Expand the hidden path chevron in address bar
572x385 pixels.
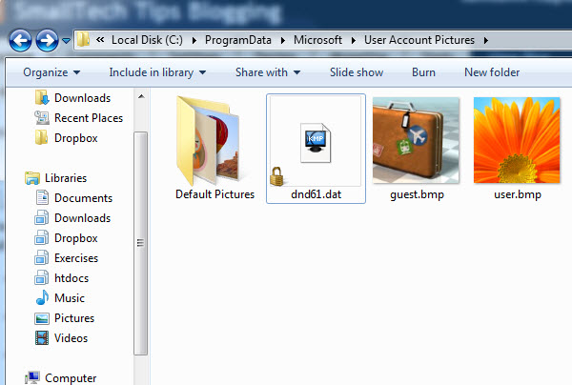[100, 39]
